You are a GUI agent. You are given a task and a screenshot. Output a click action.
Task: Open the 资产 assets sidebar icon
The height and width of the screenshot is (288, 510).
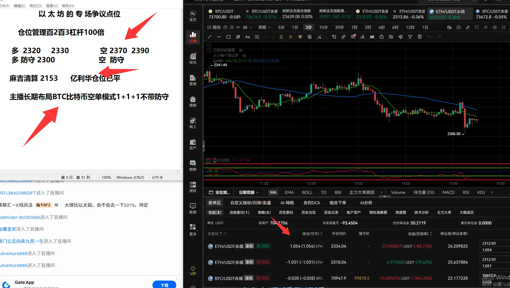[x=193, y=144]
